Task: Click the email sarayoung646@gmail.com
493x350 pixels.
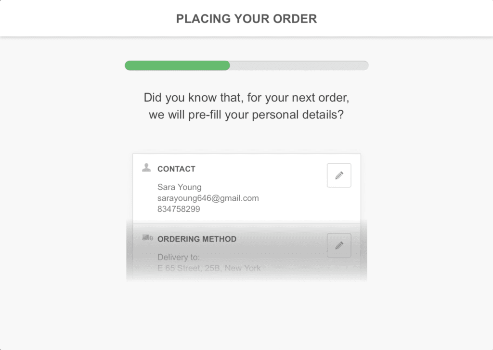Action: [208, 198]
